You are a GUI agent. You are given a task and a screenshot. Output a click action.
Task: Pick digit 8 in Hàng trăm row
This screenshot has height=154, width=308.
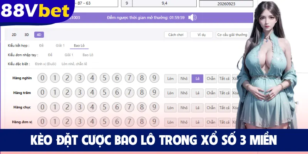[142, 92]
